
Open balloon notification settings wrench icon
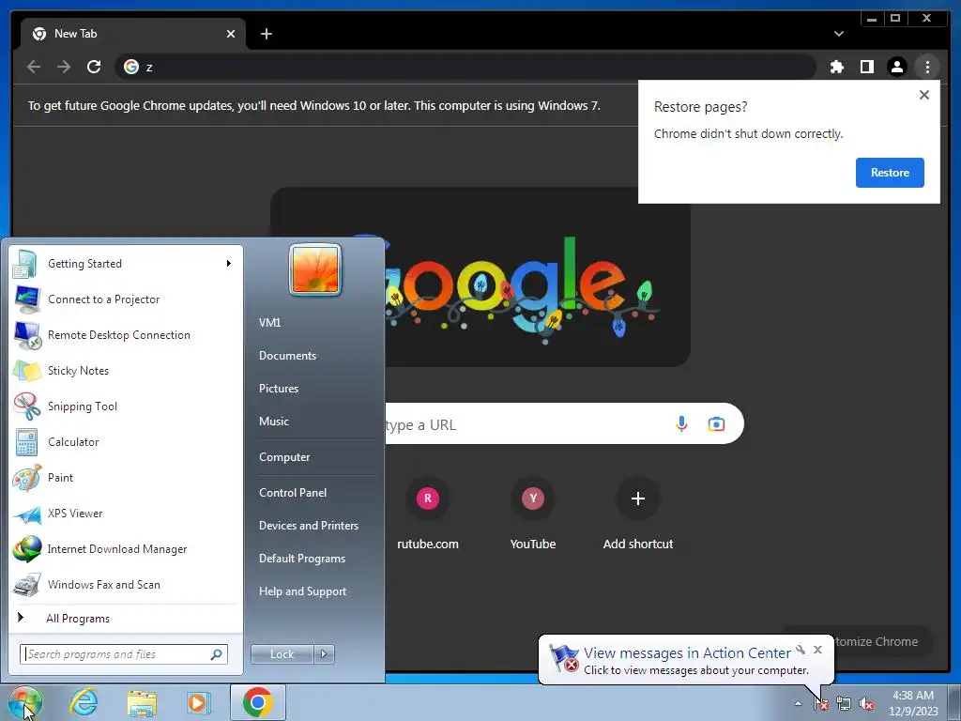[801, 650]
